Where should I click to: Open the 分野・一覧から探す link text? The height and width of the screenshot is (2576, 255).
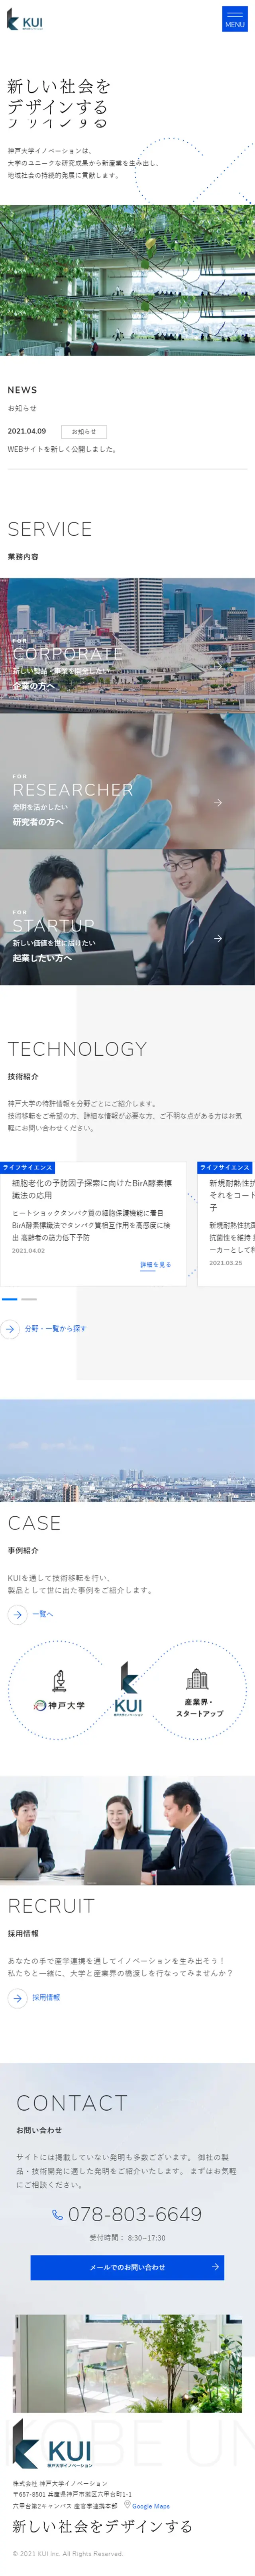56,1329
